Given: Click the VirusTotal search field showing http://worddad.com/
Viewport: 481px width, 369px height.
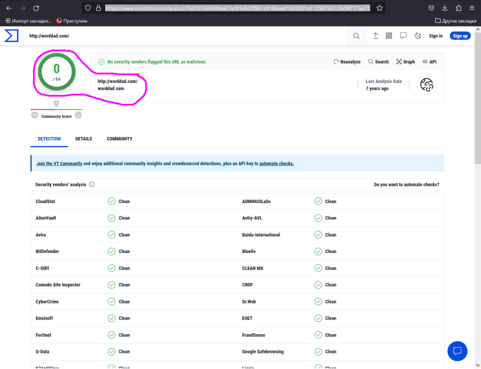Looking at the screenshot, I should coord(184,36).
